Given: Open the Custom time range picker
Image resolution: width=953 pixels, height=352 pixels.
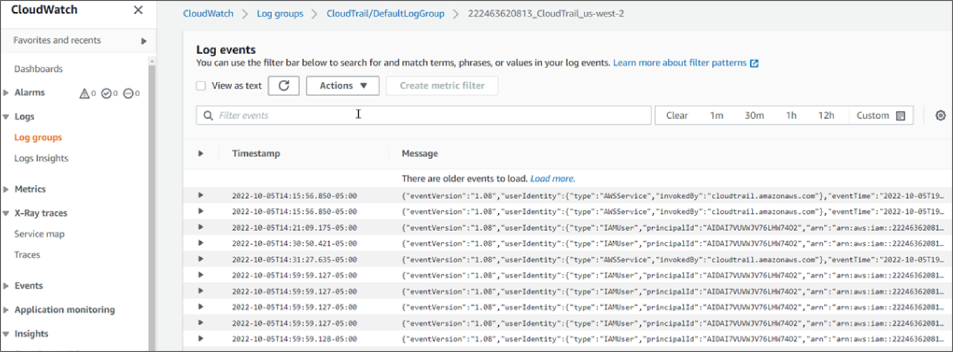Looking at the screenshot, I should [881, 116].
